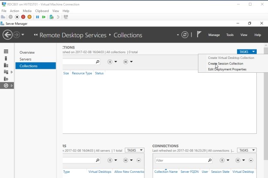
Task: Select Edit Deployment Properties
Action: tap(227, 69)
